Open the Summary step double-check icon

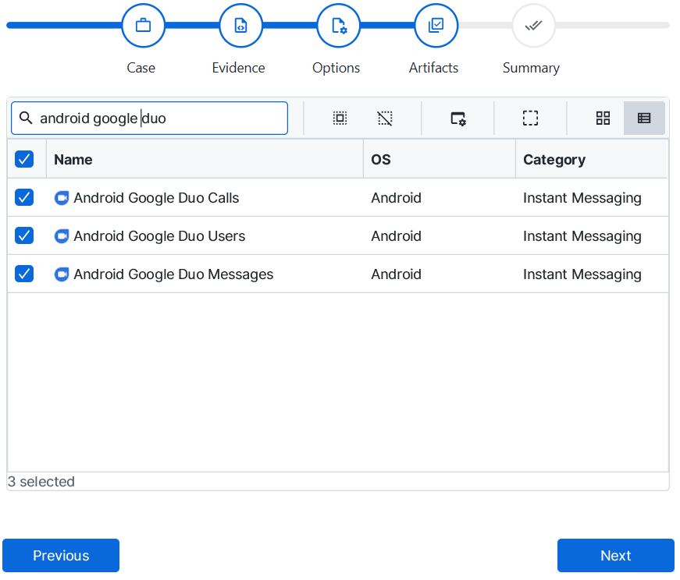click(x=533, y=26)
